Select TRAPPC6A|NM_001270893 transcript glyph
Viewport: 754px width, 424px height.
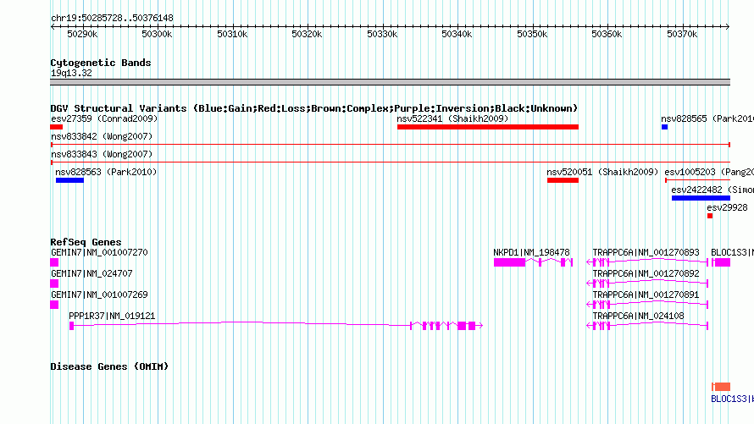point(647,262)
